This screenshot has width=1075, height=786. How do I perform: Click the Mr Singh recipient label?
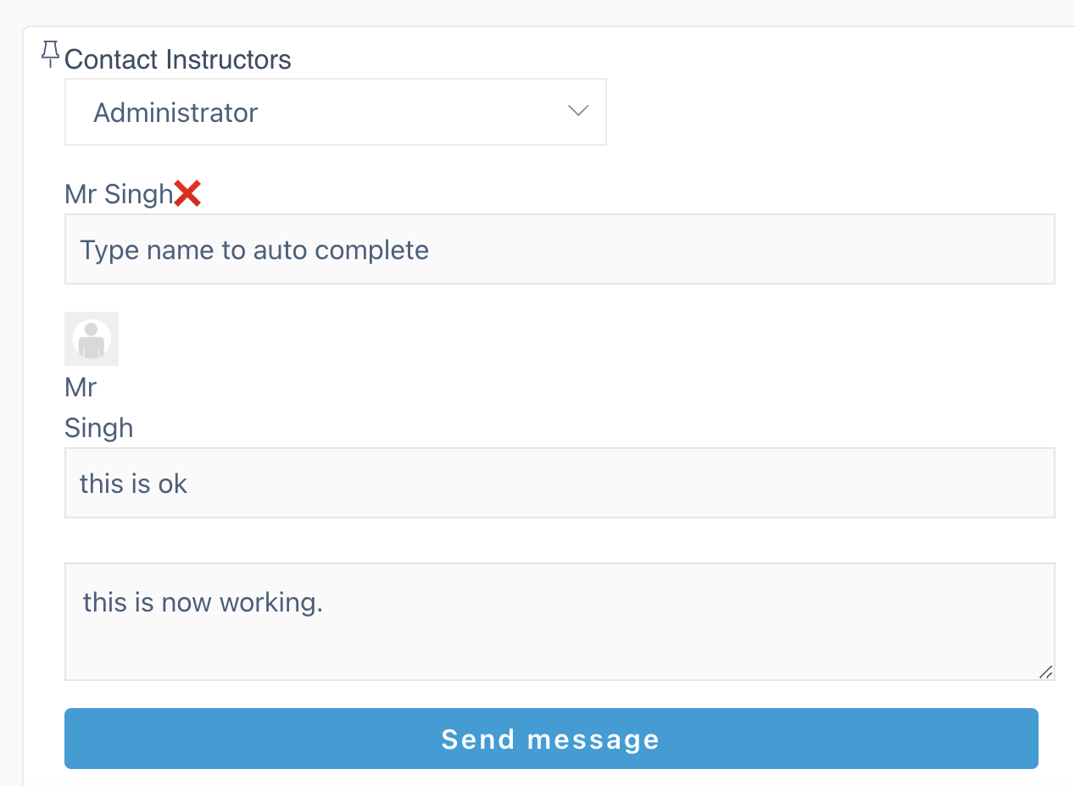point(119,195)
